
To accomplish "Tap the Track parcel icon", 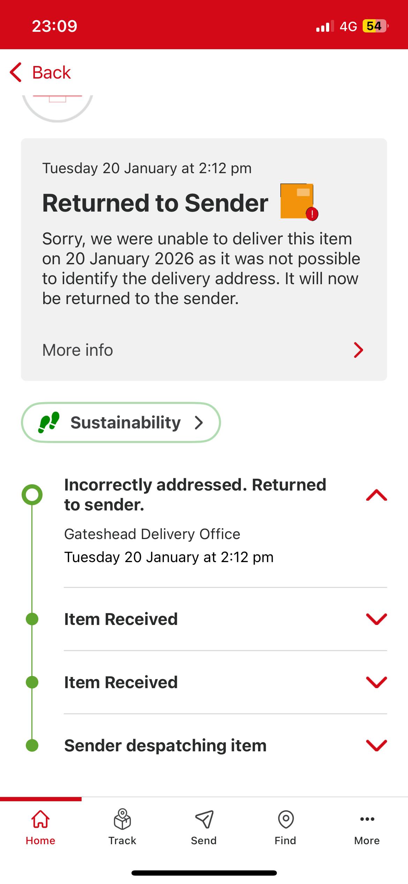I will point(122,819).
